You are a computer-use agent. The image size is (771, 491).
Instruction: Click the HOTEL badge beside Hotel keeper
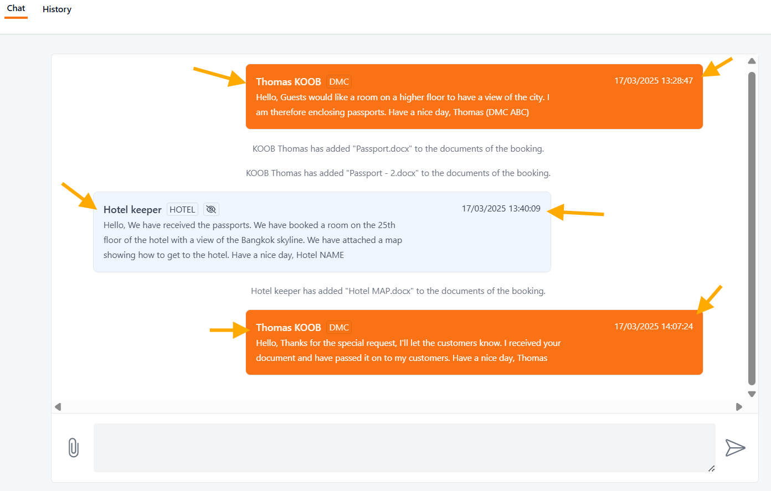point(182,209)
